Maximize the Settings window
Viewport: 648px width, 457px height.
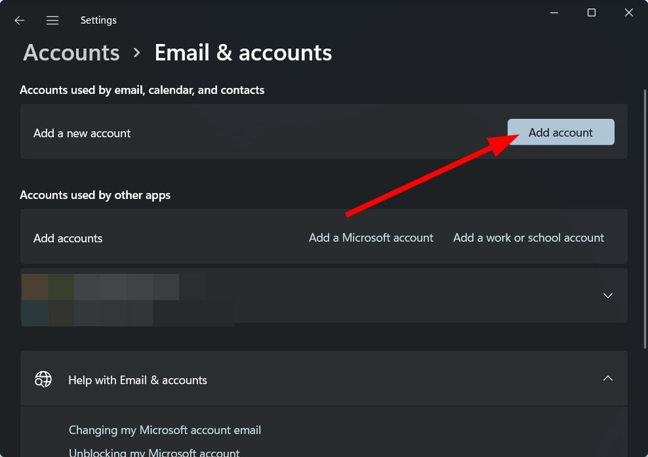click(x=592, y=13)
